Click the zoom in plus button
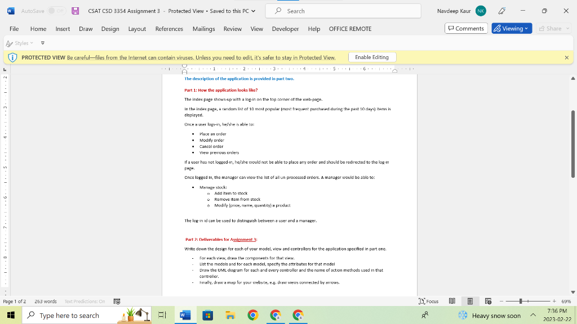 [554, 301]
